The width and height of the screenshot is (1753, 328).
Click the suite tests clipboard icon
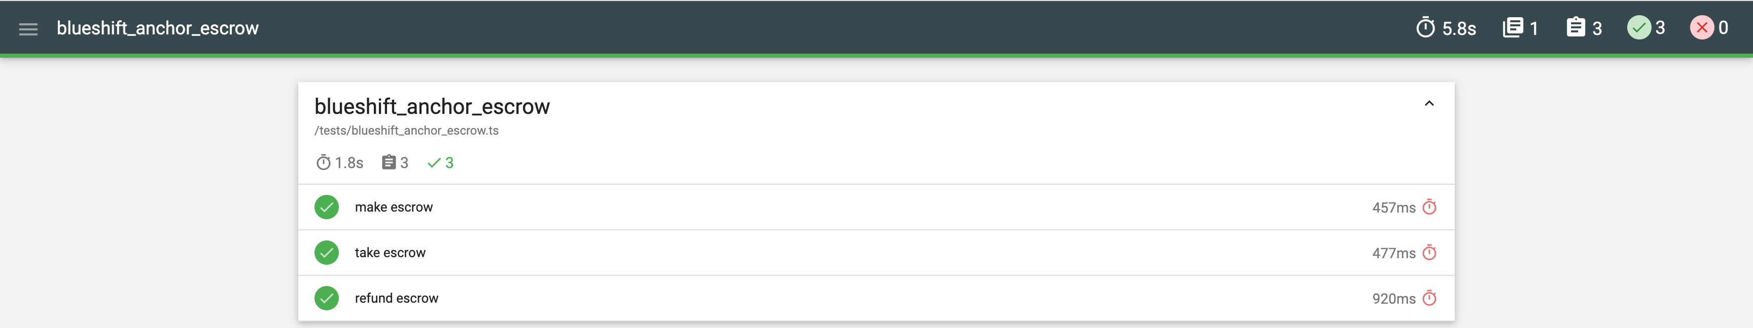[x=389, y=163]
